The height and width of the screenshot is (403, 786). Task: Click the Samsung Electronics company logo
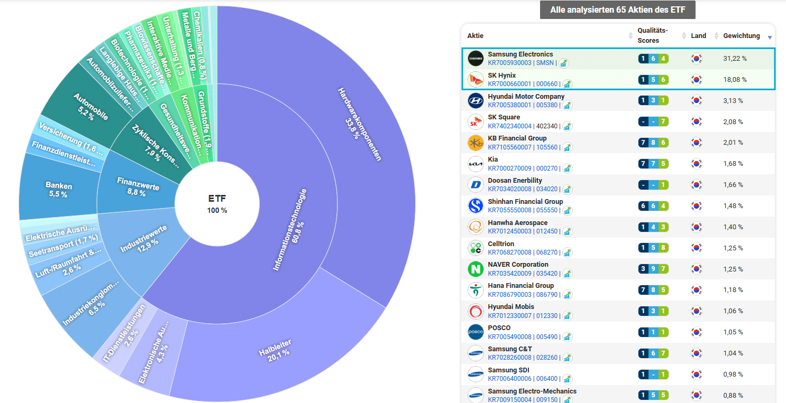(x=476, y=59)
